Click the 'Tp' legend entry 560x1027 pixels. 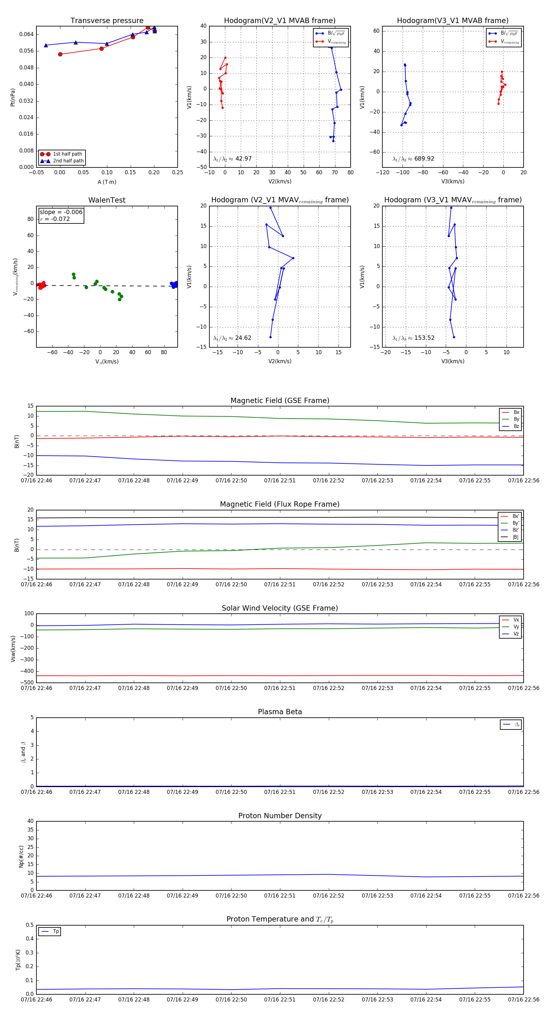50,931
